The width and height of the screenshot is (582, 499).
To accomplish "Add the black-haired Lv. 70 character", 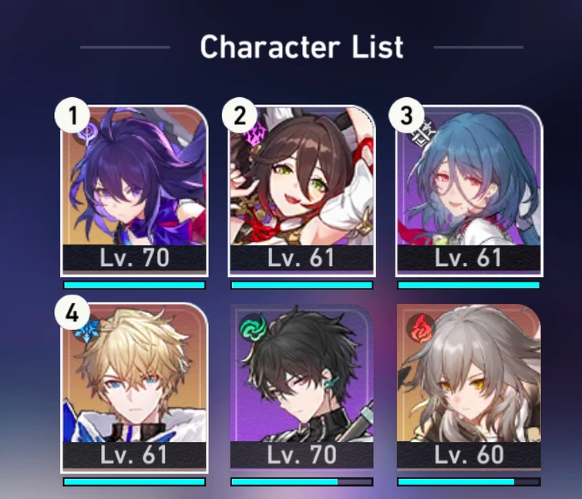I will 301,386.
